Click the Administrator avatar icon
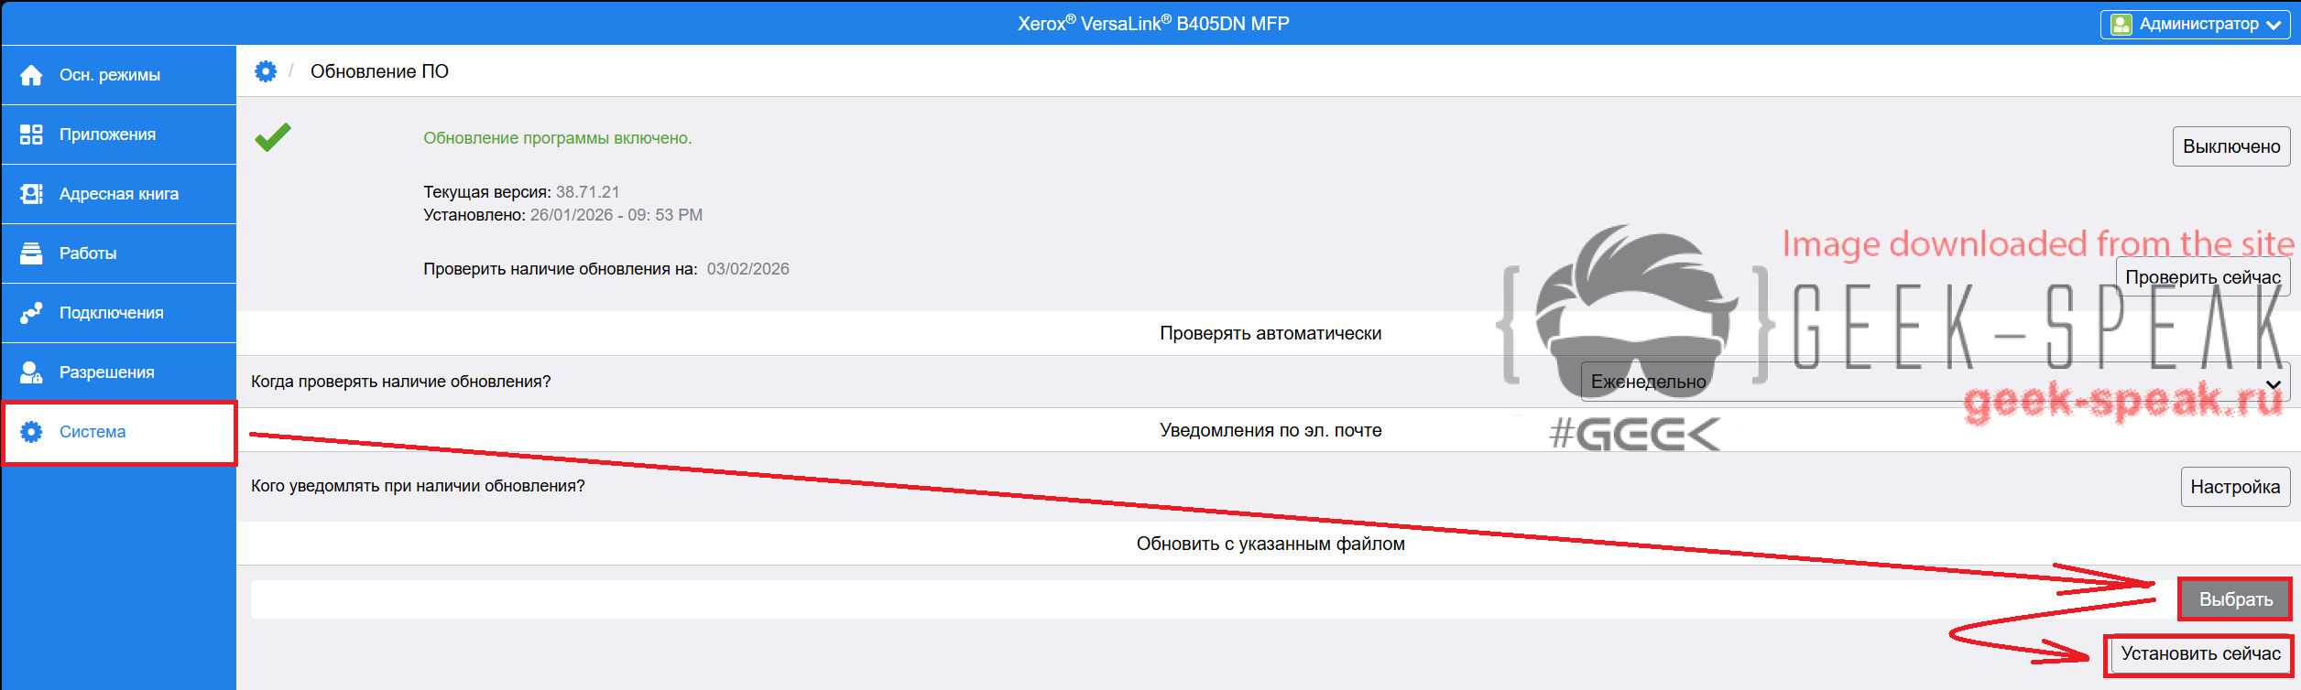The height and width of the screenshot is (690, 2301). pos(2121,25)
